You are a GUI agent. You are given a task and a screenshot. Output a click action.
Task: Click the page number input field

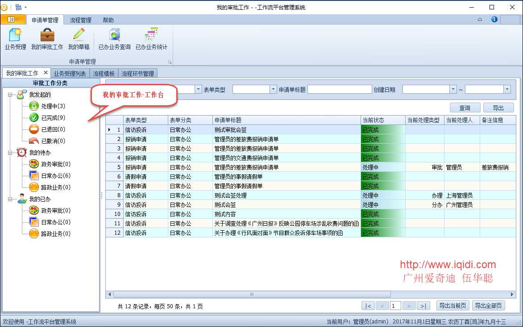pos(395,306)
